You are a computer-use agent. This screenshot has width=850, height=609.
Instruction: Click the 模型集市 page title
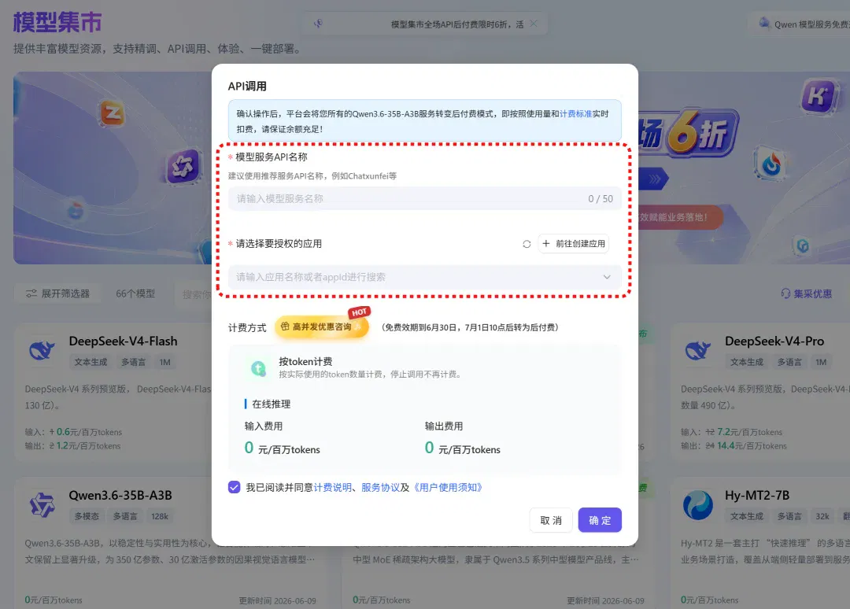[x=57, y=22]
